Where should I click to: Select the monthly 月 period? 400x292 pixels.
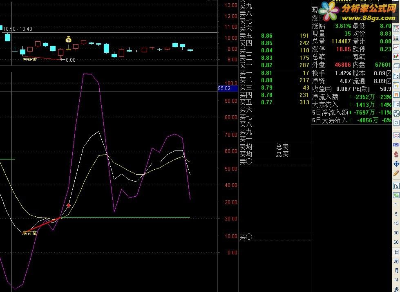396,271
